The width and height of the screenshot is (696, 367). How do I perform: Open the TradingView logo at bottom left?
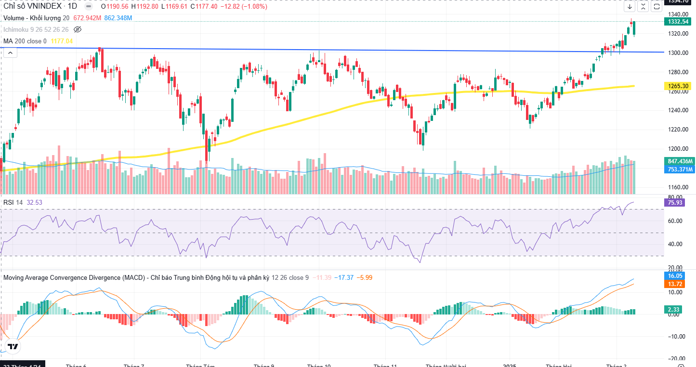[x=13, y=346]
